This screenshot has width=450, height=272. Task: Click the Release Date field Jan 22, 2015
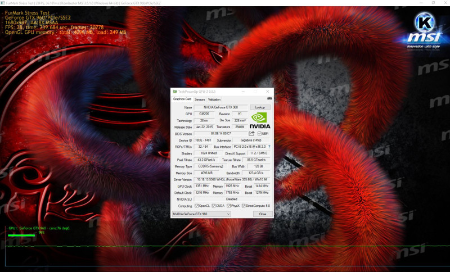pyautogui.click(x=204, y=127)
